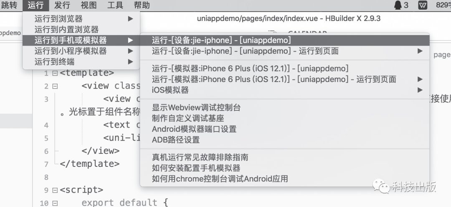Open the 帮助 menu

[x=142, y=5]
